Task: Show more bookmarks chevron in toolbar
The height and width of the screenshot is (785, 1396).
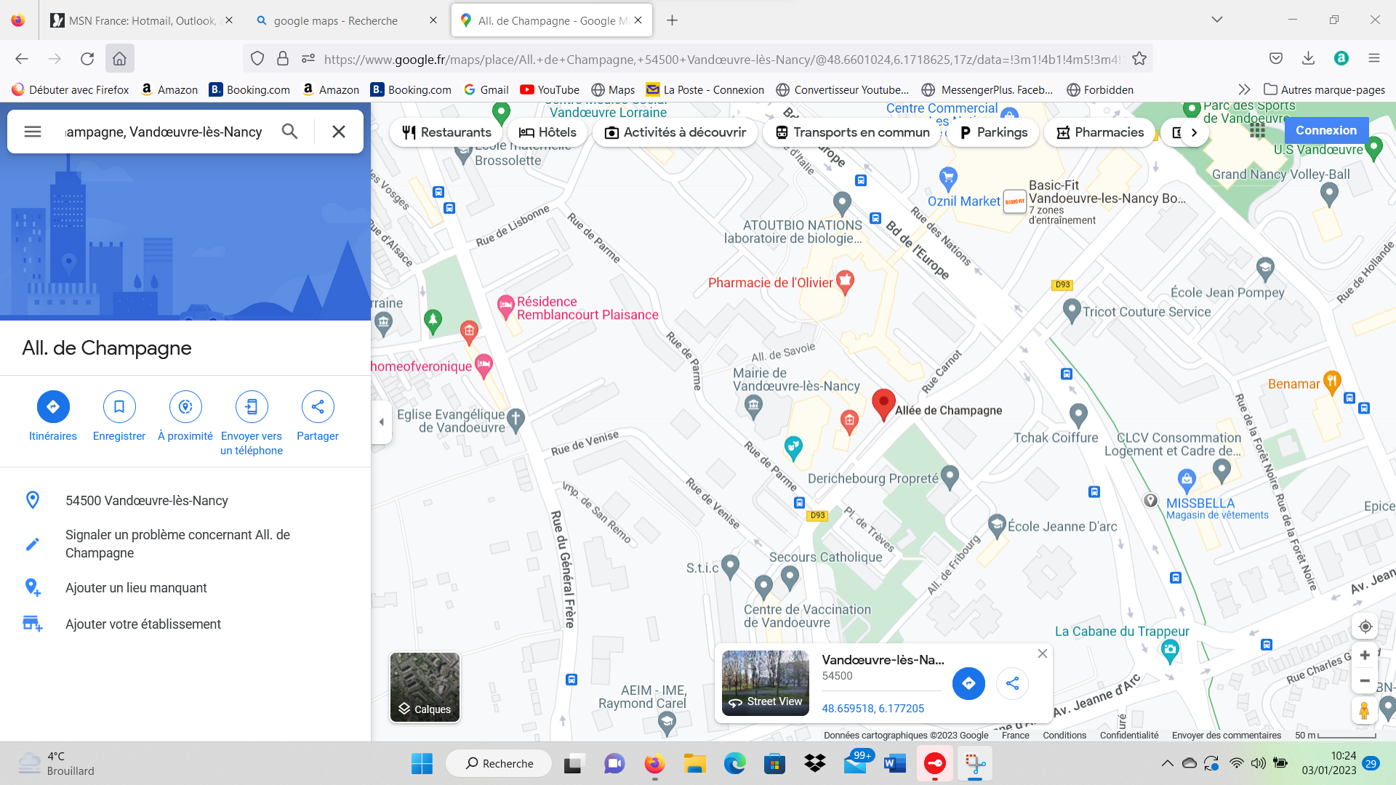Action: pos(1244,89)
